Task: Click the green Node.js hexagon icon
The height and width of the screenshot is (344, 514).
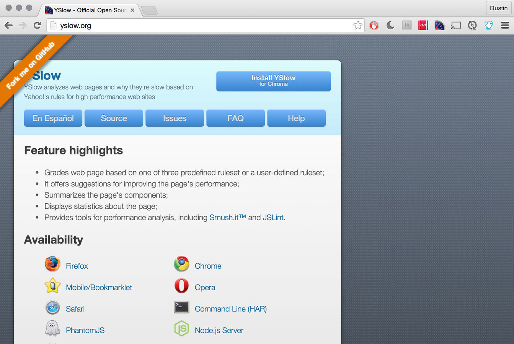Action: pyautogui.click(x=181, y=328)
